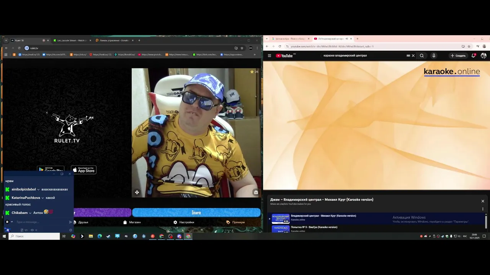The width and height of the screenshot is (490, 275).
Task: Open the playlist three-dot options menu
Action: coord(483,209)
